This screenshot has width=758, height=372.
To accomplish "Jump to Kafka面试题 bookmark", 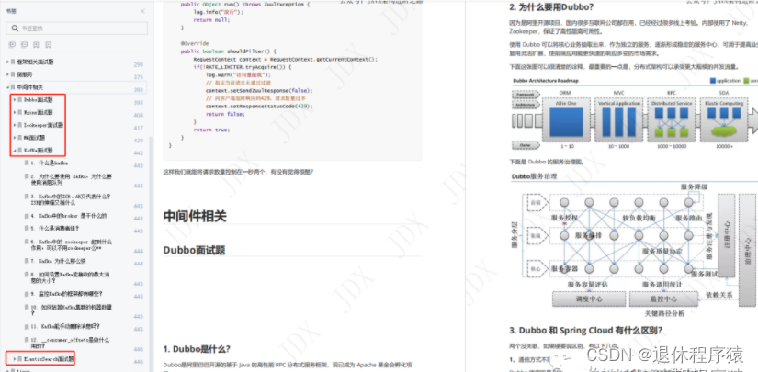I will click(39, 151).
